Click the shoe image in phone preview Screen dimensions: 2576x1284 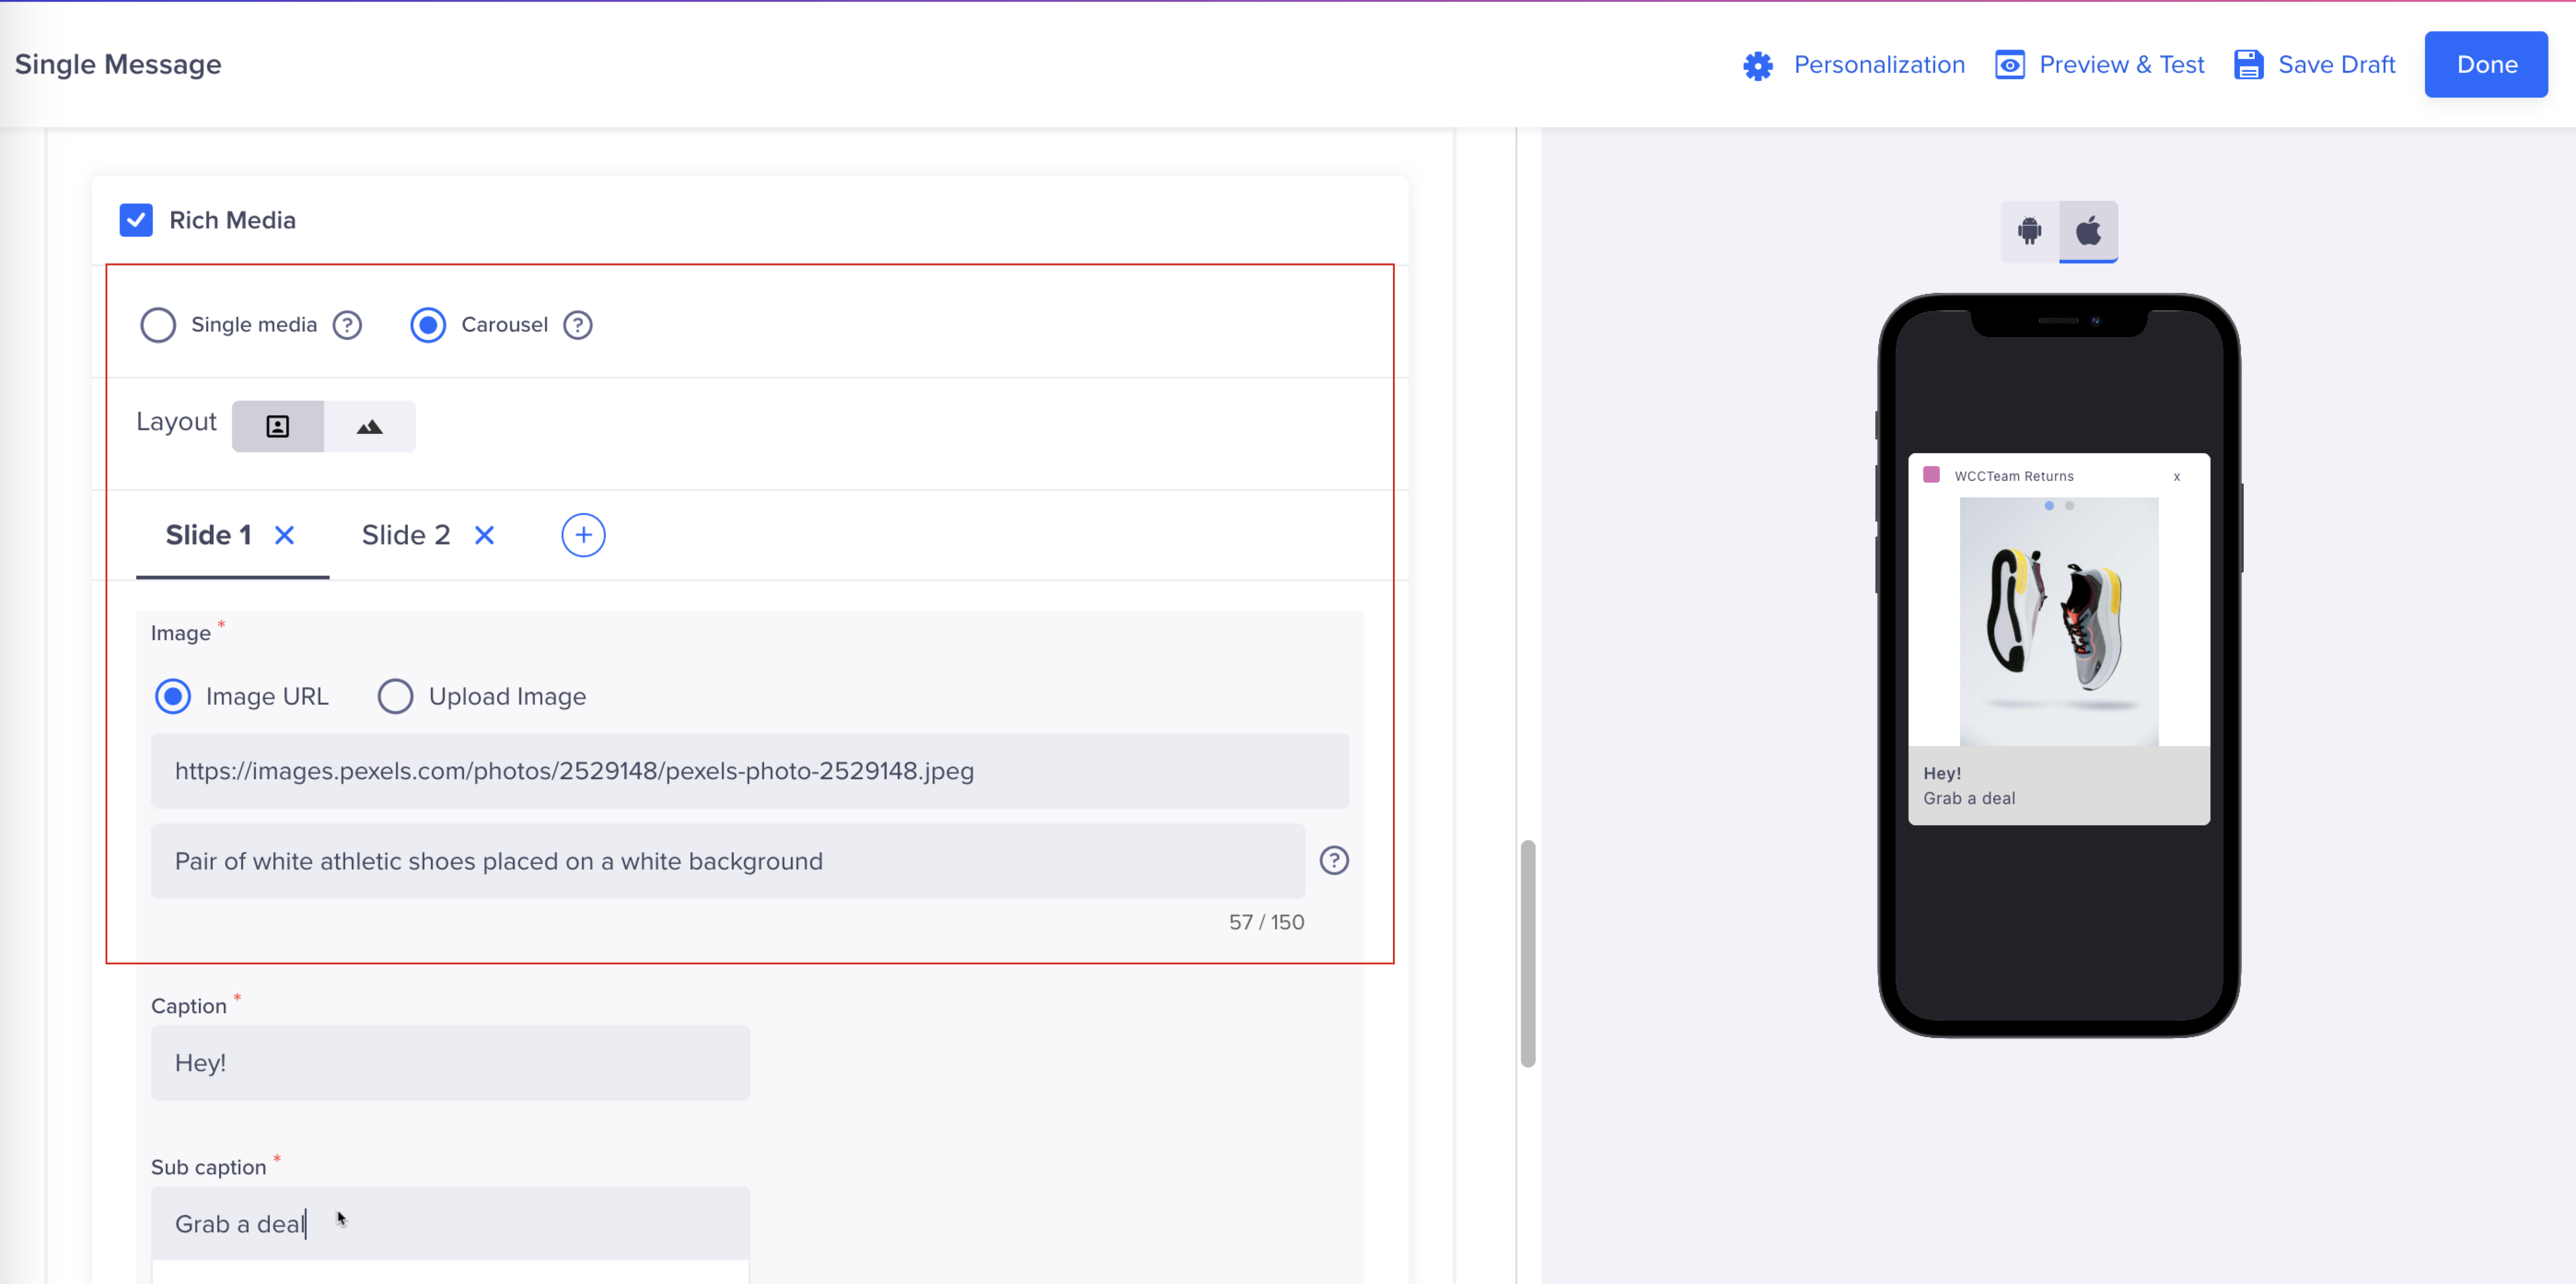coord(2058,621)
